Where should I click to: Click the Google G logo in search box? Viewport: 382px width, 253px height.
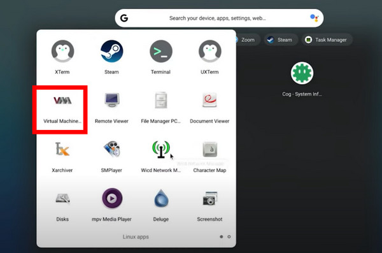124,18
